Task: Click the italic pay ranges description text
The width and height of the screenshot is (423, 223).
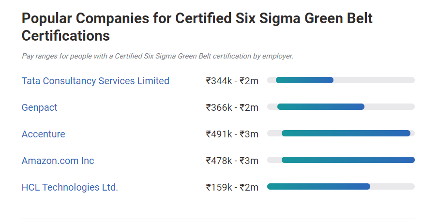Action: [157, 56]
